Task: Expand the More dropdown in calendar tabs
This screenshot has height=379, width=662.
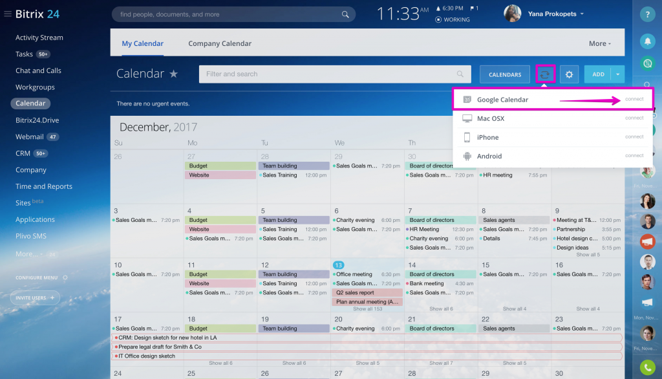Action: pos(600,43)
